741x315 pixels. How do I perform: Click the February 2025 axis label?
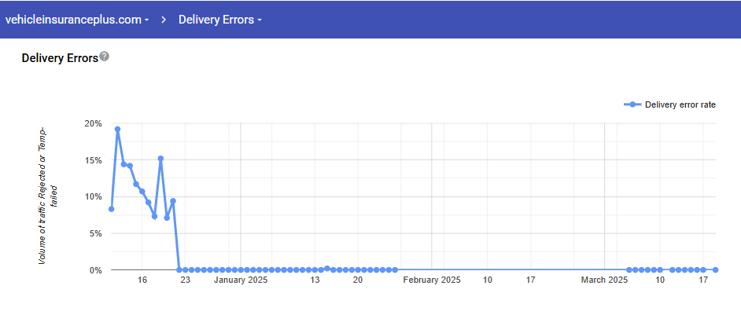tap(432, 280)
